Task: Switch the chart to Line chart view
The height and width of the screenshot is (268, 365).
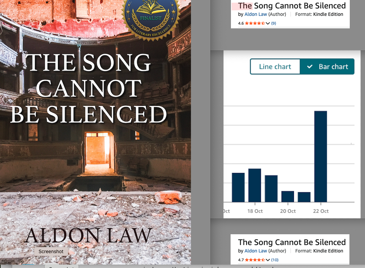Action: [x=275, y=66]
